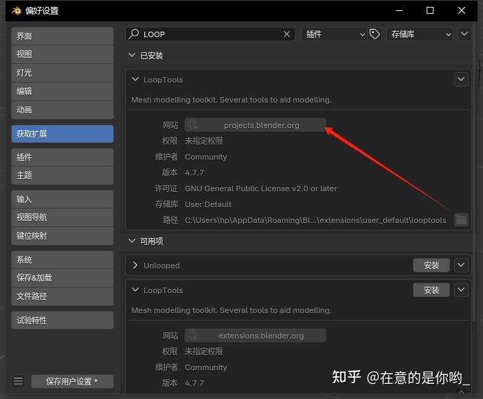This screenshot has width=483, height=399.
Task: Open the projects.blender.org website link
Action: click(x=255, y=125)
